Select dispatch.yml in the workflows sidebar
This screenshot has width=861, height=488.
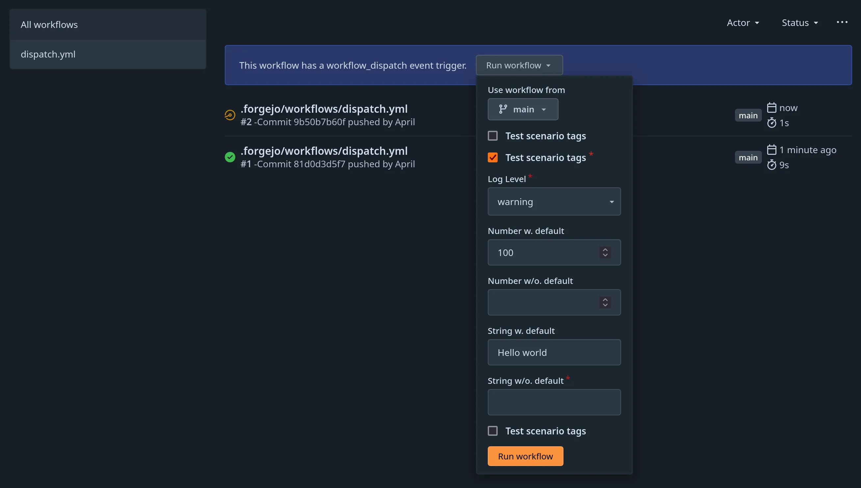pos(48,54)
